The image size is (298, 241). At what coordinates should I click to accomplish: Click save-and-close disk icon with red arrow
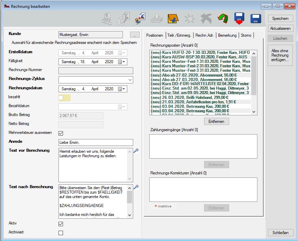click(x=239, y=19)
